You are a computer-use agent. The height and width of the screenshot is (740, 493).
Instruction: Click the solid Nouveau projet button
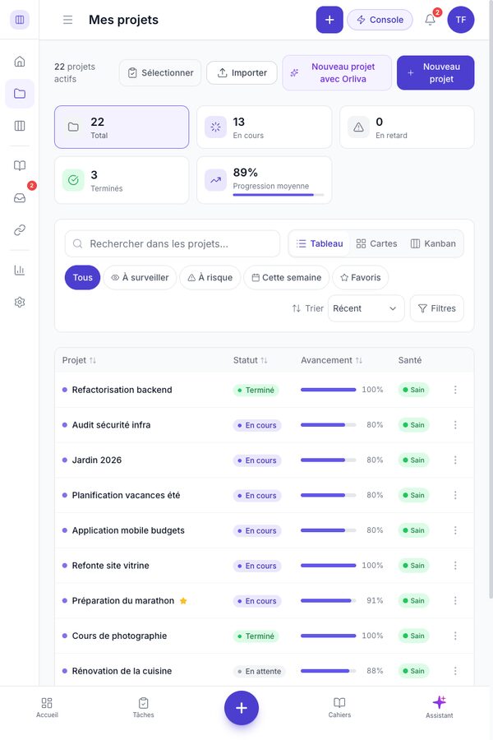pos(435,72)
